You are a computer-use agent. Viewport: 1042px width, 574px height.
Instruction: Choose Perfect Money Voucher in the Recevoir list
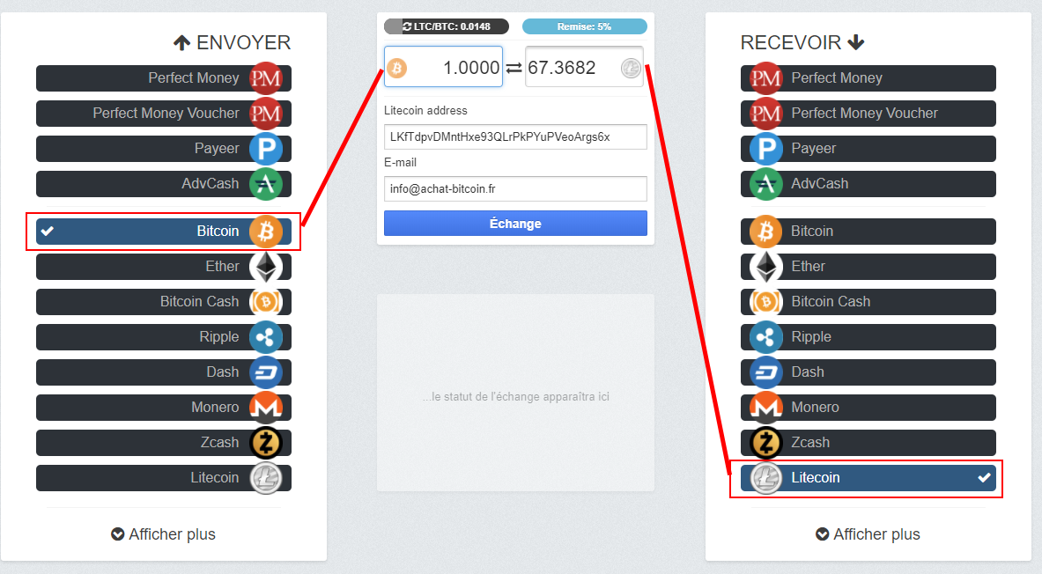(868, 113)
